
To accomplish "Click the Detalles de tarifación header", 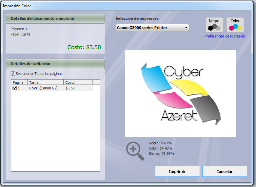I will pyautogui.click(x=55, y=64).
